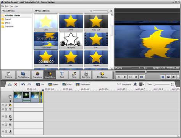Viewport: 181px width, 138px height.
Task: Click the audio mixer icon next to Storyboard
Action: 135,84
